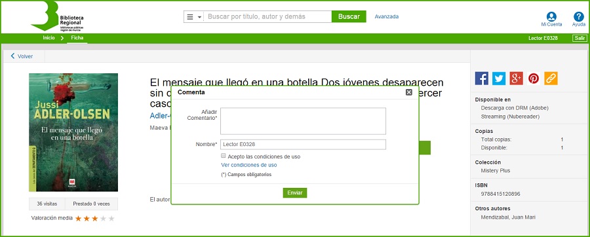The height and width of the screenshot is (237, 590).
Task: Rate the book with the second star
Action: pos(87,218)
